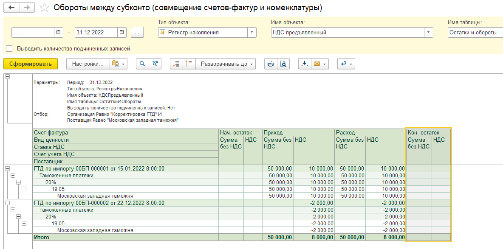The width and height of the screenshot is (503, 249).
Task: Collapse 19.05 level under 00БП-000001
Action: pyautogui.click(x=24, y=189)
